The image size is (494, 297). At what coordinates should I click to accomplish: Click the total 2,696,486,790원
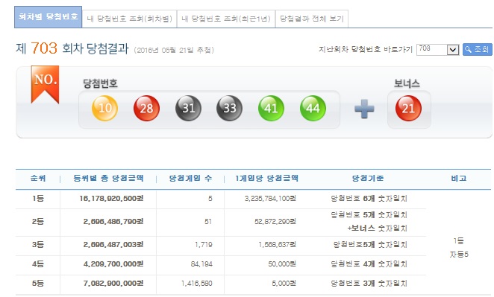pyautogui.click(x=113, y=222)
